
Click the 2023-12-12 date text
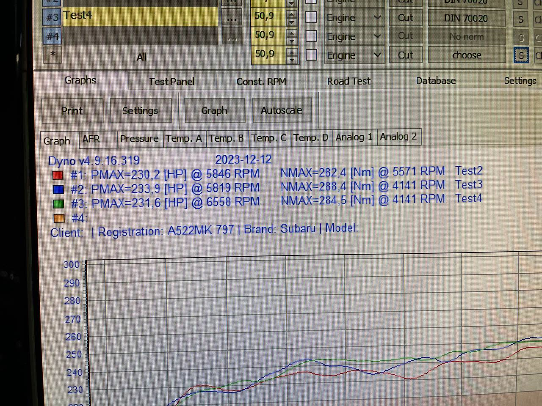click(x=243, y=159)
